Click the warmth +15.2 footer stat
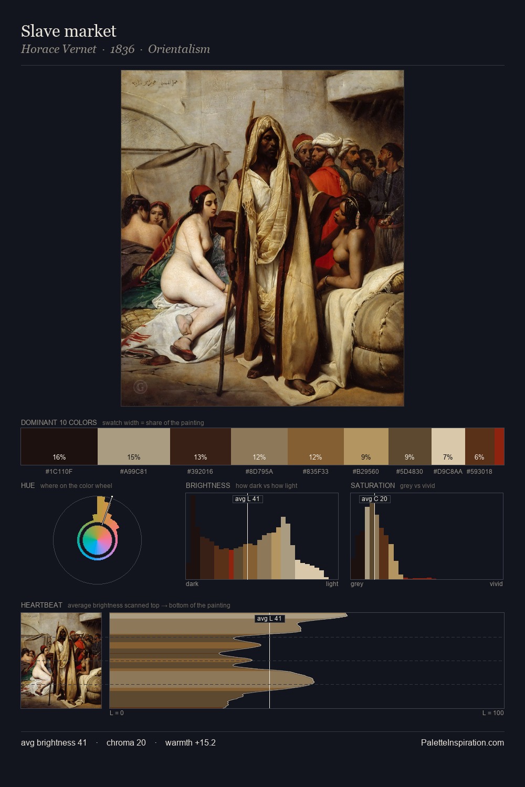The image size is (525, 787). 191,742
